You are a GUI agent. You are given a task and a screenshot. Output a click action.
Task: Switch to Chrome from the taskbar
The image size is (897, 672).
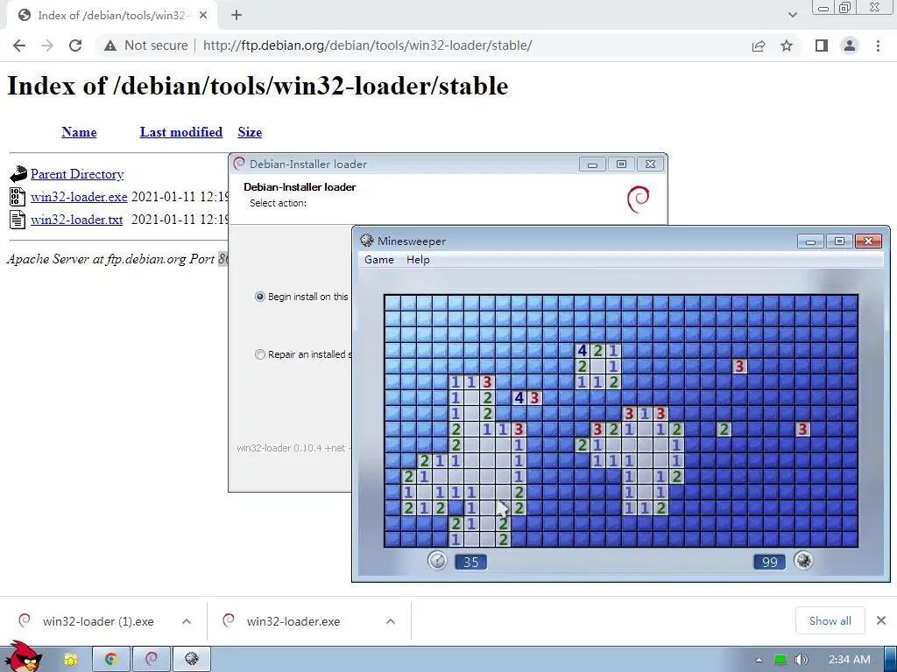[x=111, y=660]
